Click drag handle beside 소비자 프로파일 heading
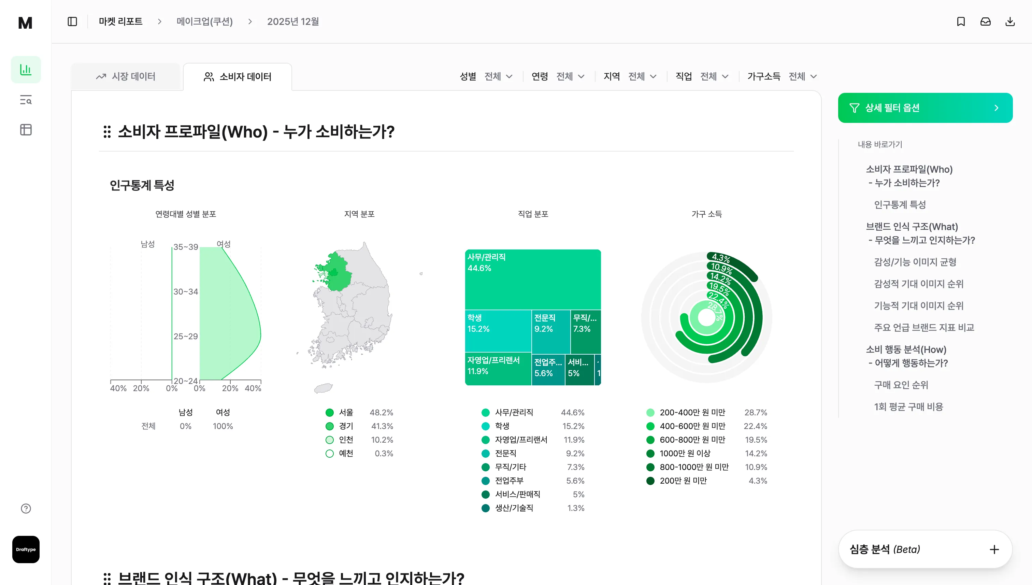The image size is (1032, 585). click(x=107, y=132)
